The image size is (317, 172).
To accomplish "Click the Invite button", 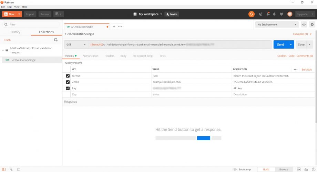I will [172, 14].
